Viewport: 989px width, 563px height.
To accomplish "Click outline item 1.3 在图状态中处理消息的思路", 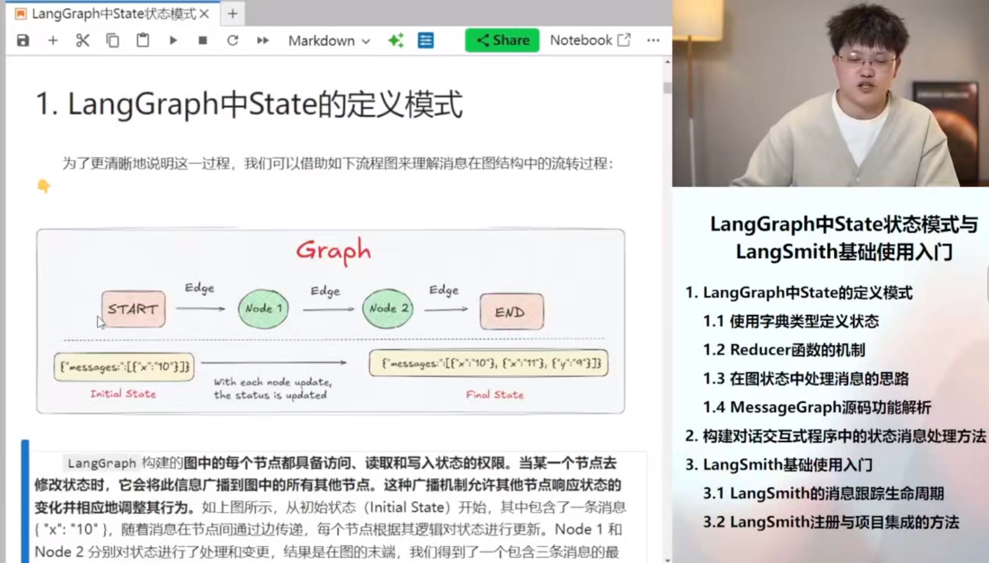I will (806, 378).
